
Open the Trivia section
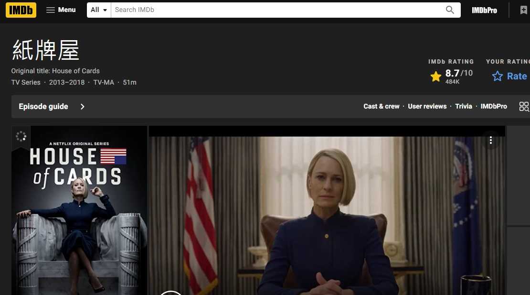pos(463,107)
